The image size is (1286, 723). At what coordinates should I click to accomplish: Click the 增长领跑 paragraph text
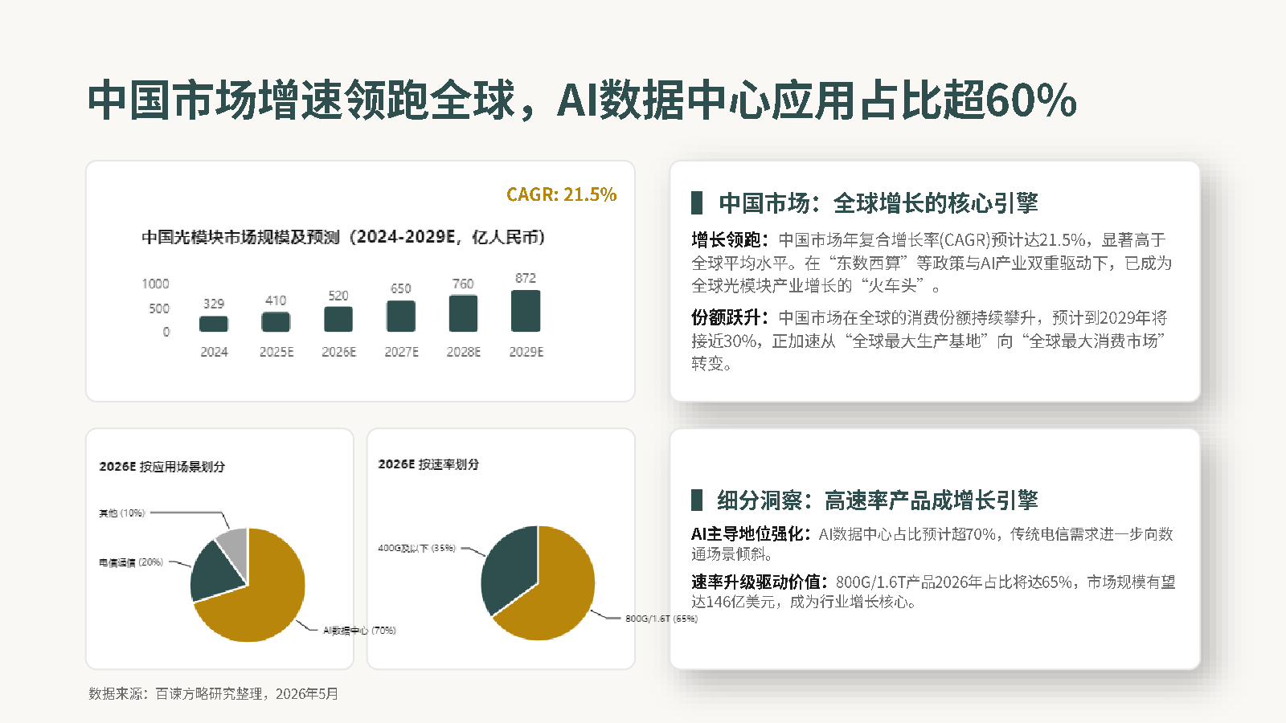(x=932, y=263)
